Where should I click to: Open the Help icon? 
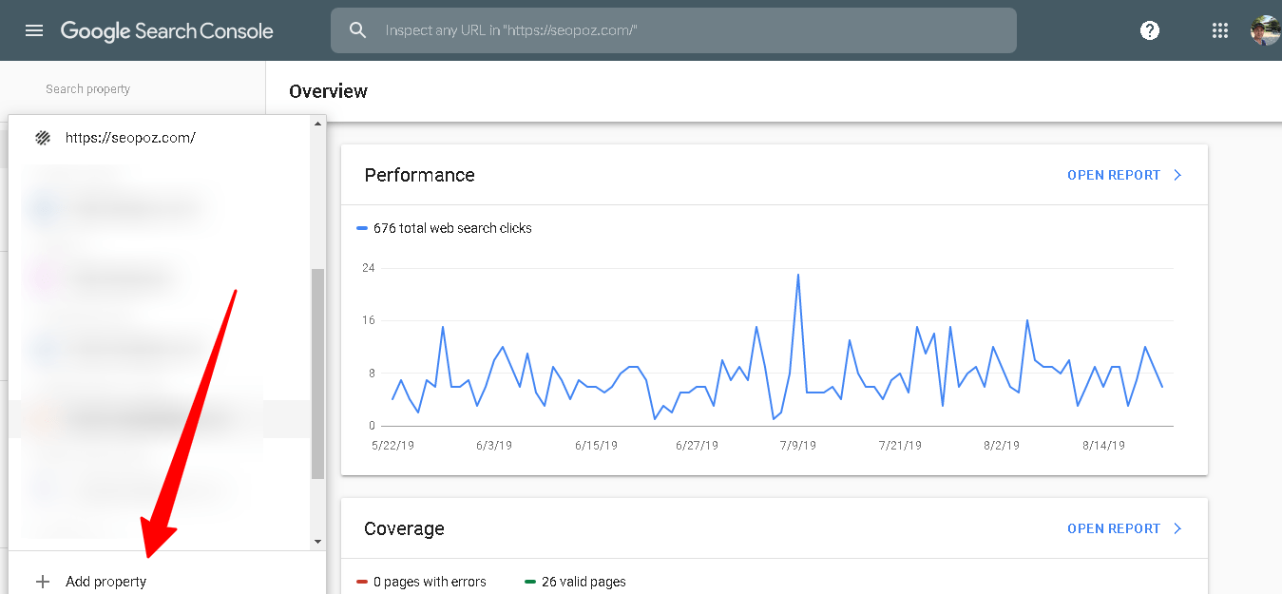tap(1149, 29)
